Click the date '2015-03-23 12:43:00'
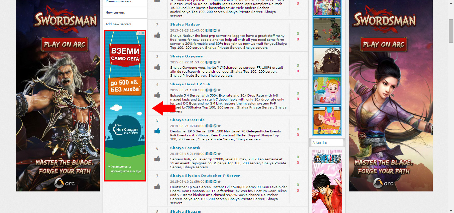 tap(187, 30)
